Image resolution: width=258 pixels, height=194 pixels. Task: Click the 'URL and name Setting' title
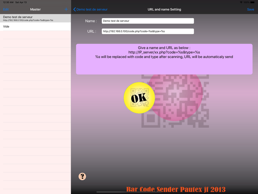(164, 9)
